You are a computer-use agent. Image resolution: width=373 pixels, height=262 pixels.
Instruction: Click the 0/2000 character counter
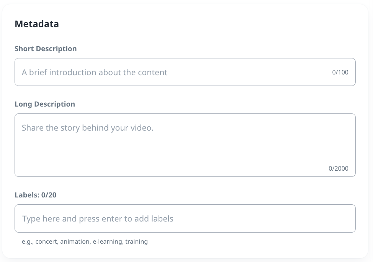(339, 168)
